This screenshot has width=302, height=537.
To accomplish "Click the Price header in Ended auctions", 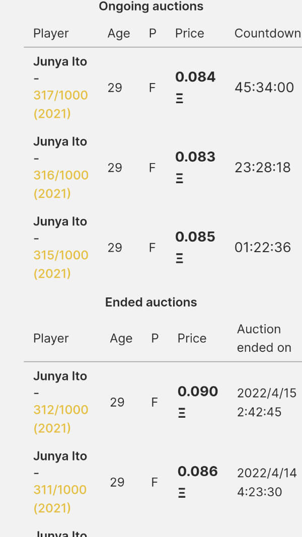I will pos(192,339).
